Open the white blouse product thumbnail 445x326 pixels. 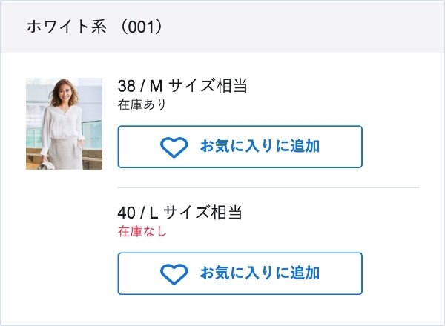click(64, 123)
